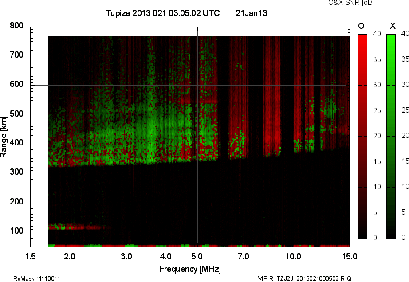The width and height of the screenshot is (409, 282).
Task: Click the 800 range axis tick label
Action: tap(17, 26)
